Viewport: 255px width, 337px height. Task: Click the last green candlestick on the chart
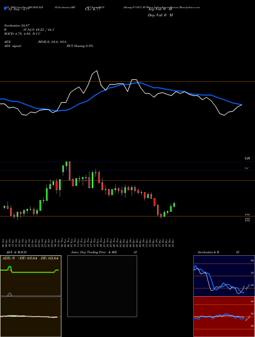click(x=174, y=205)
